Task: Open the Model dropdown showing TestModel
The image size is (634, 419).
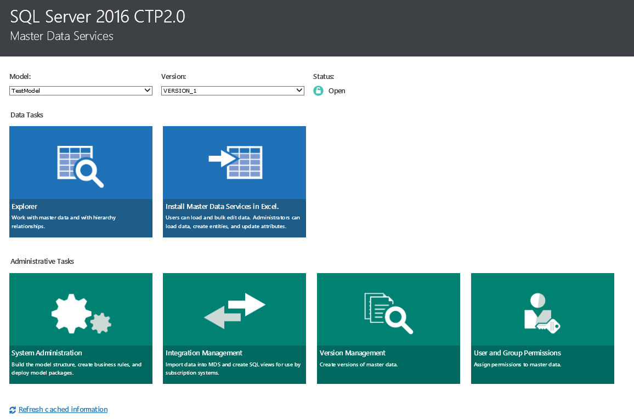Action: click(x=81, y=90)
